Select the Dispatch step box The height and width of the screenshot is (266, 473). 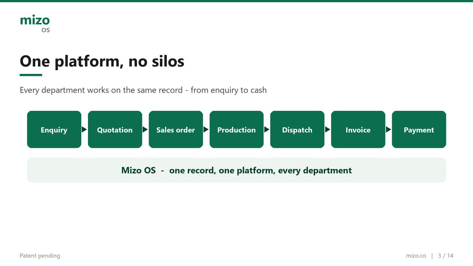[x=297, y=130]
